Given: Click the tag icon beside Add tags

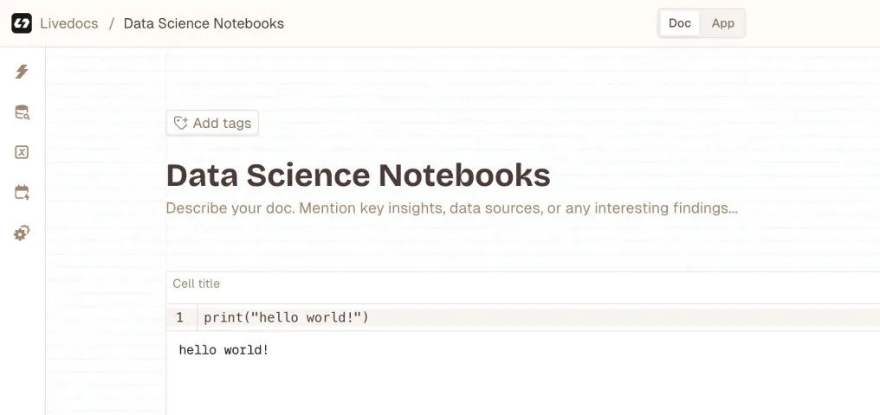Looking at the screenshot, I should pos(180,124).
